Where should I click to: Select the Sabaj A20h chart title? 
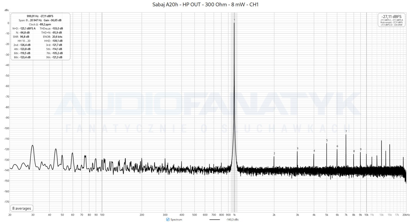coord(205,4)
